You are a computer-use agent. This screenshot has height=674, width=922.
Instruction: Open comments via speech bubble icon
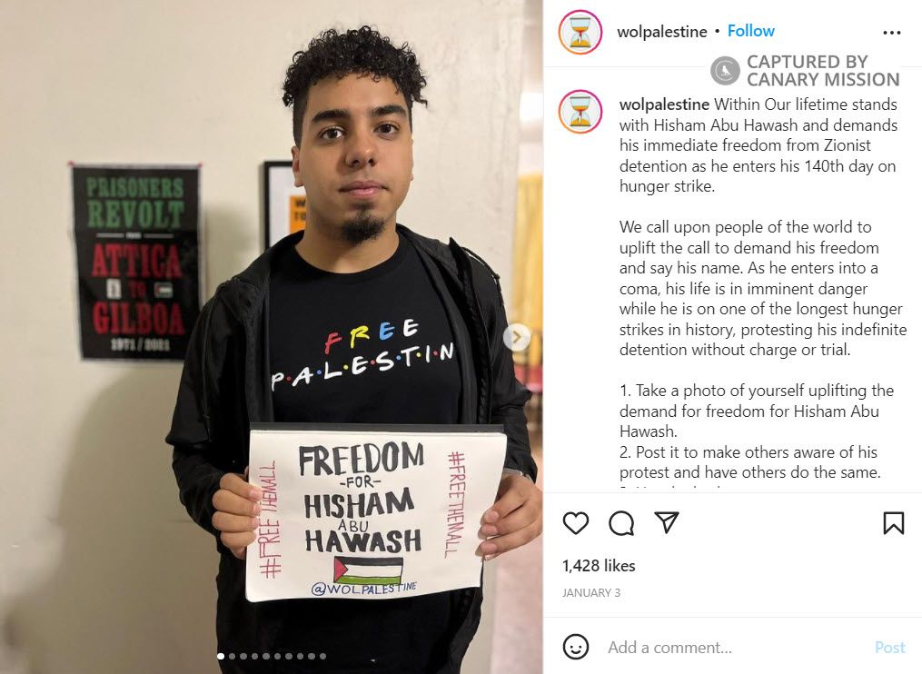pyautogui.click(x=621, y=523)
